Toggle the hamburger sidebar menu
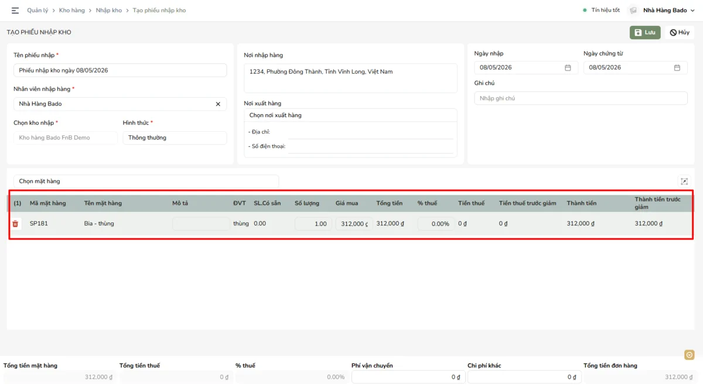Image resolution: width=703 pixels, height=387 pixels. coord(15,11)
